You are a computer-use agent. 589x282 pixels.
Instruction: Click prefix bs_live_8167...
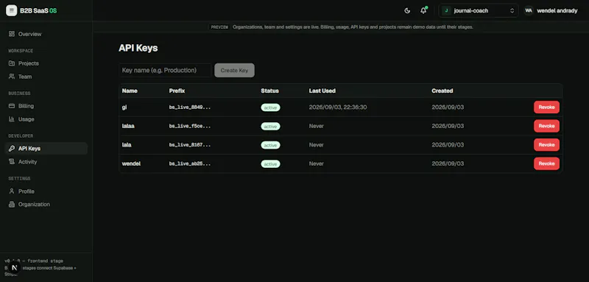click(190, 144)
